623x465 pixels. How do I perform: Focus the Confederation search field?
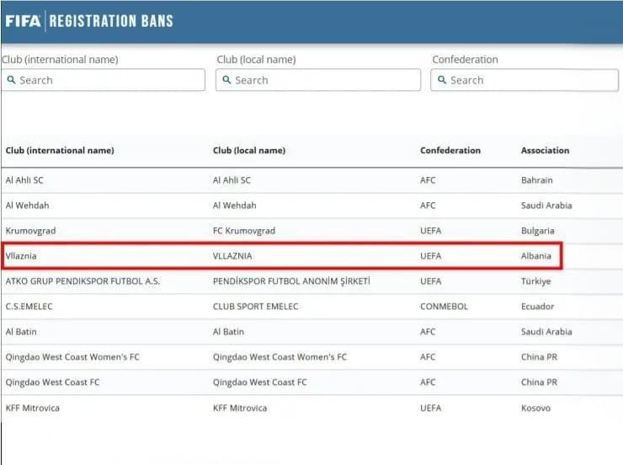530,80
